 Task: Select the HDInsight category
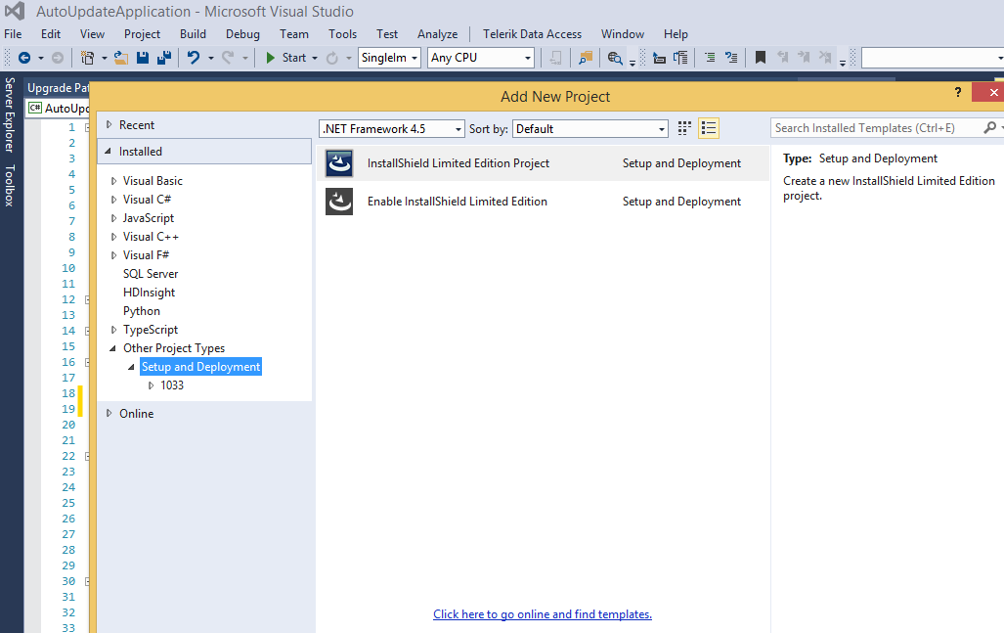pyautogui.click(x=150, y=293)
